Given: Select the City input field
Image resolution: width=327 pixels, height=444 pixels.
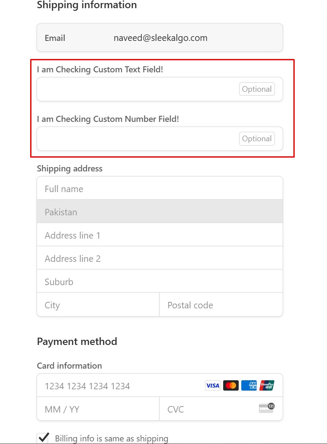Looking at the screenshot, I should (98, 305).
